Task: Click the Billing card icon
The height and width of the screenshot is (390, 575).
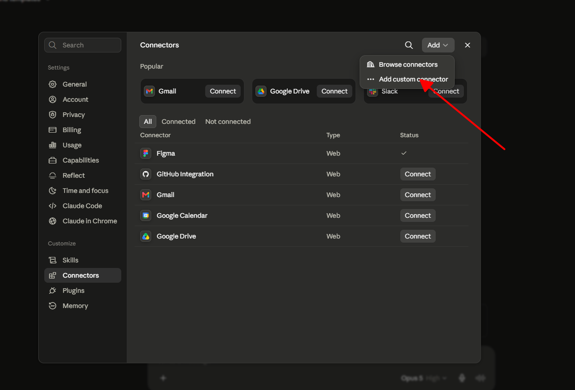Action: (x=53, y=130)
